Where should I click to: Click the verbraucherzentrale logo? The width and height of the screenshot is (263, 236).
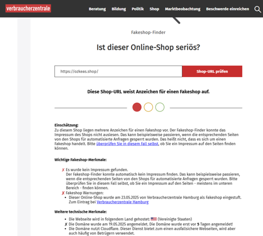tap(28, 8)
